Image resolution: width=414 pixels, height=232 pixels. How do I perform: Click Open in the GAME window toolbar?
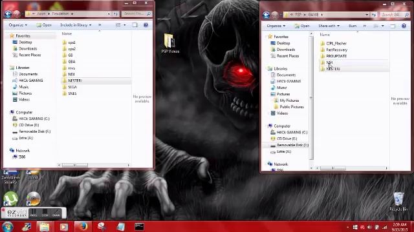point(302,26)
